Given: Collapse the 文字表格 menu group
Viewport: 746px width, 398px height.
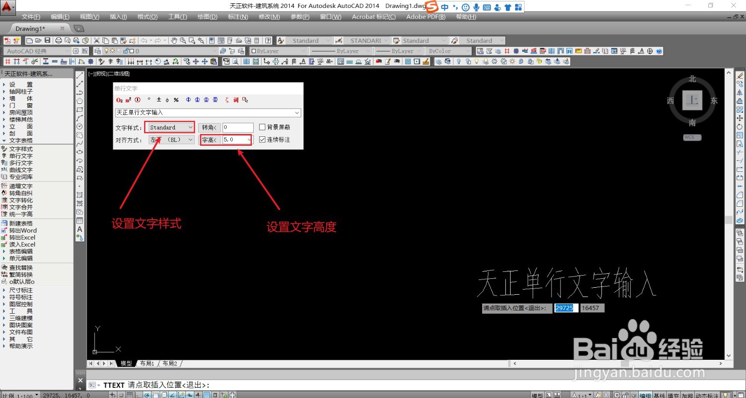Looking at the screenshot, I should (x=21, y=141).
